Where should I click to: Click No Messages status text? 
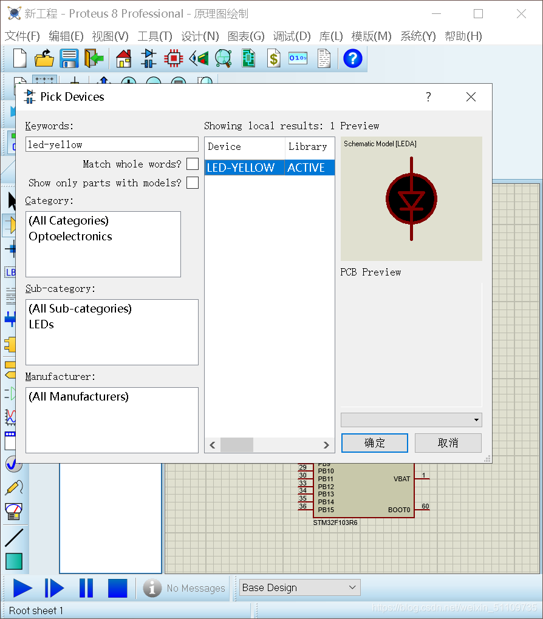pyautogui.click(x=196, y=588)
